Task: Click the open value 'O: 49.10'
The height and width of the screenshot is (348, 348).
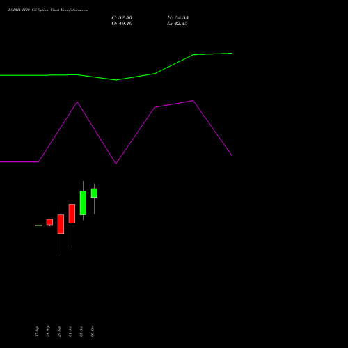Action: 122,24
